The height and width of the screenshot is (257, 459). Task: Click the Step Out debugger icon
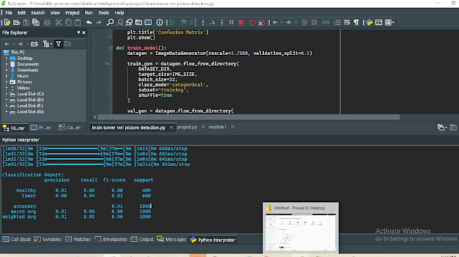pos(221,22)
